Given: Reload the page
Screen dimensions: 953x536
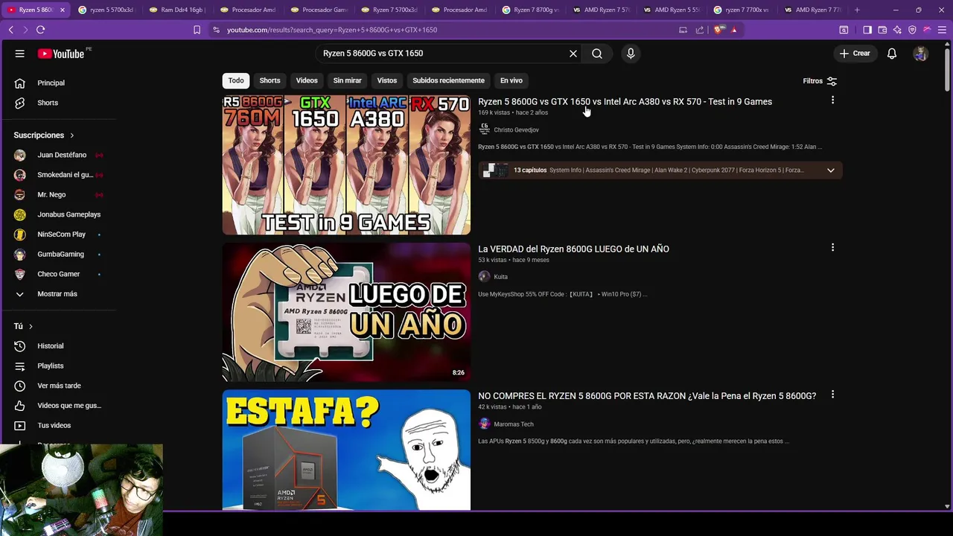Looking at the screenshot, I should [41, 30].
